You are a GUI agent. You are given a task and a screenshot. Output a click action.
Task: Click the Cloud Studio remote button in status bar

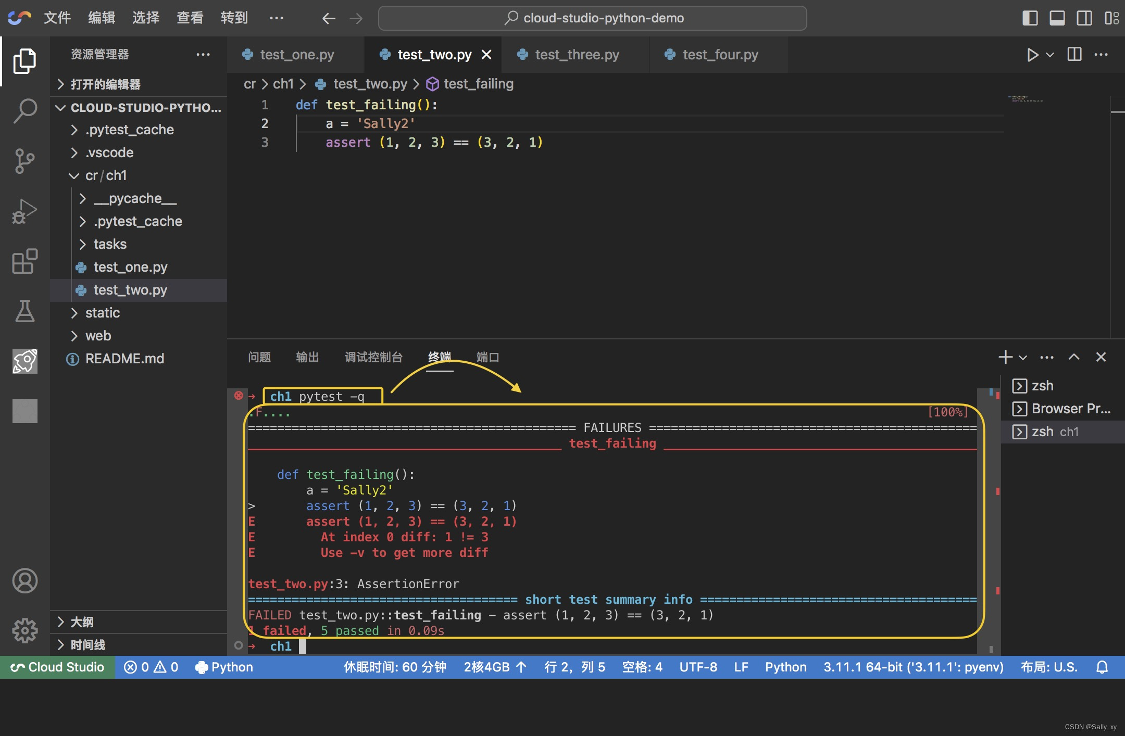(57, 667)
